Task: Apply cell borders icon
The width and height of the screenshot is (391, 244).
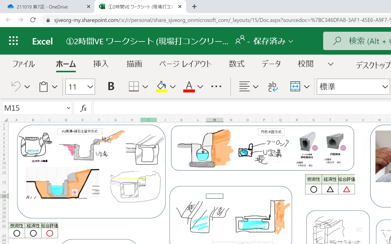Action: click(134, 87)
